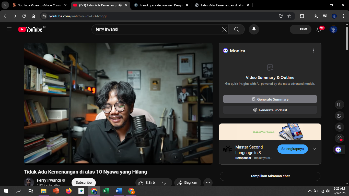Show Chrome downloads
The image size is (349, 196).
click(x=316, y=16)
